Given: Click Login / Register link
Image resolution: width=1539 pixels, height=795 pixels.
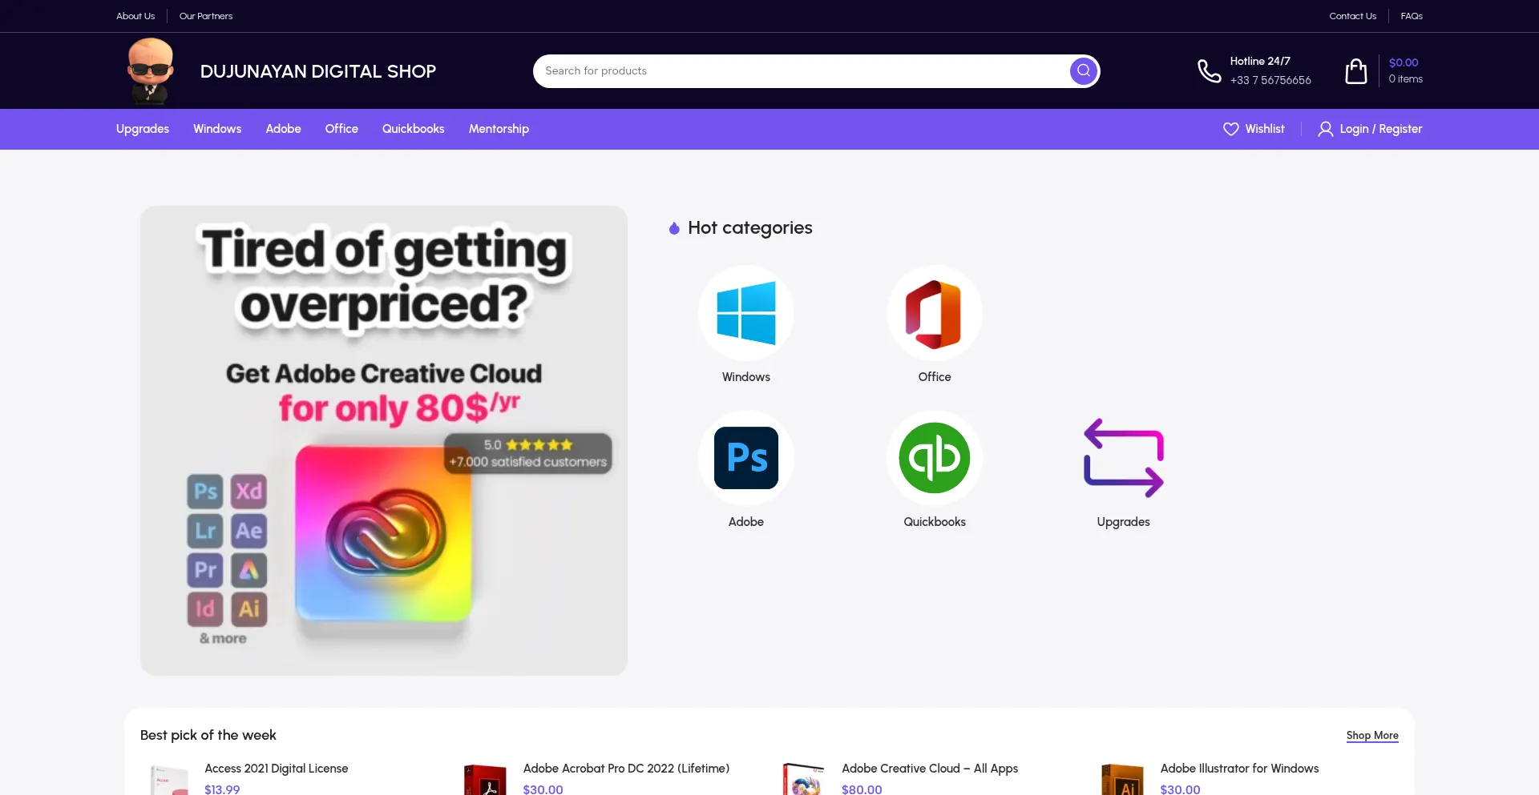Looking at the screenshot, I should (x=1371, y=129).
